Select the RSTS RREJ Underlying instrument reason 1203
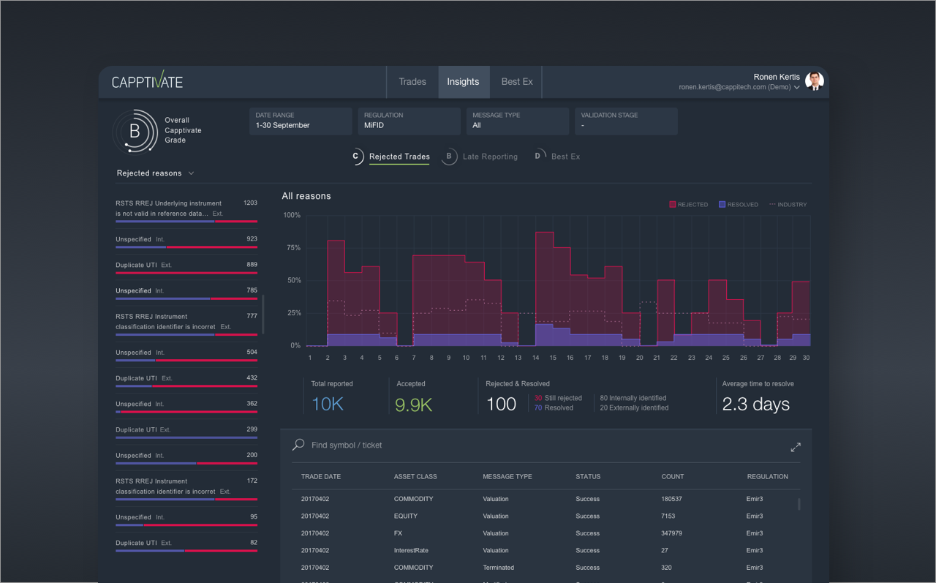The width and height of the screenshot is (936, 583). (186, 209)
